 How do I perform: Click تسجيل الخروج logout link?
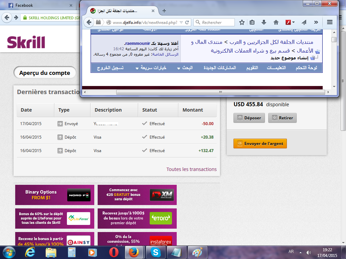pyautogui.click(x=110, y=68)
